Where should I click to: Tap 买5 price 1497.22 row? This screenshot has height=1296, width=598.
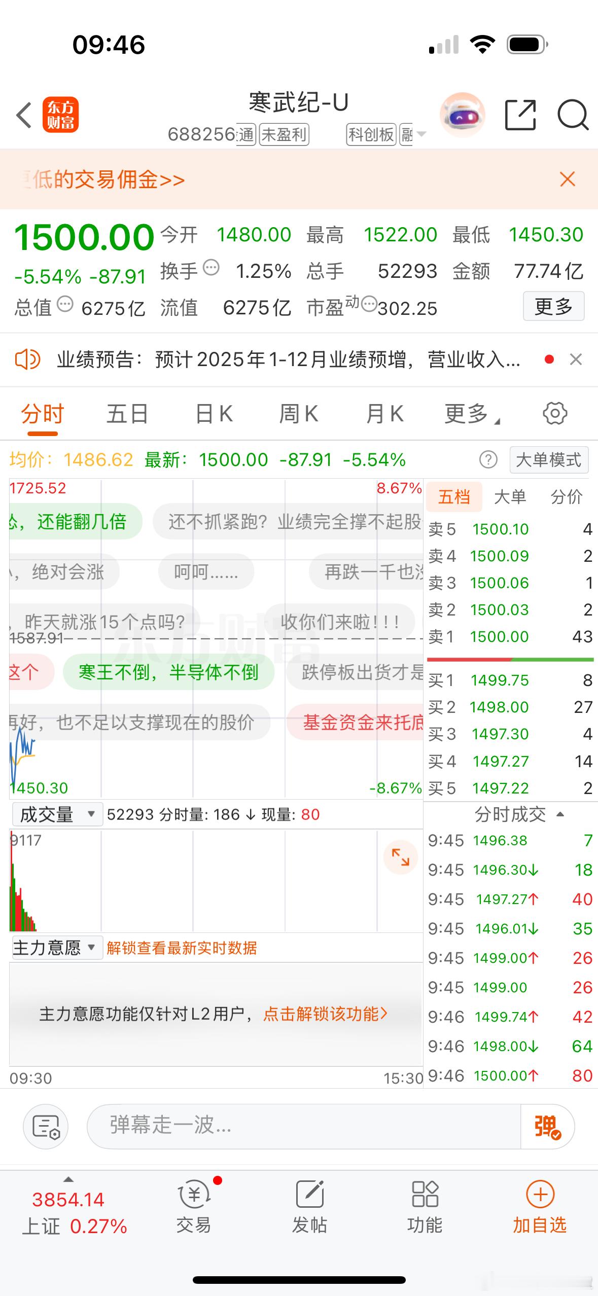pos(510,788)
